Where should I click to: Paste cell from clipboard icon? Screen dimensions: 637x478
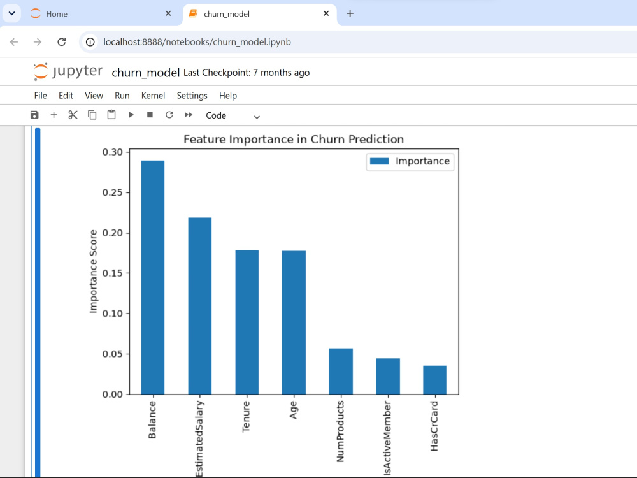[111, 115]
